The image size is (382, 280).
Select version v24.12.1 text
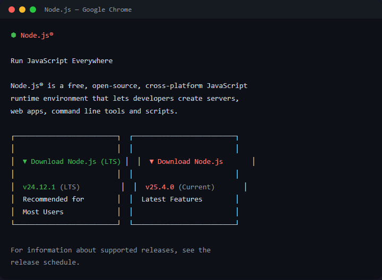click(x=39, y=187)
